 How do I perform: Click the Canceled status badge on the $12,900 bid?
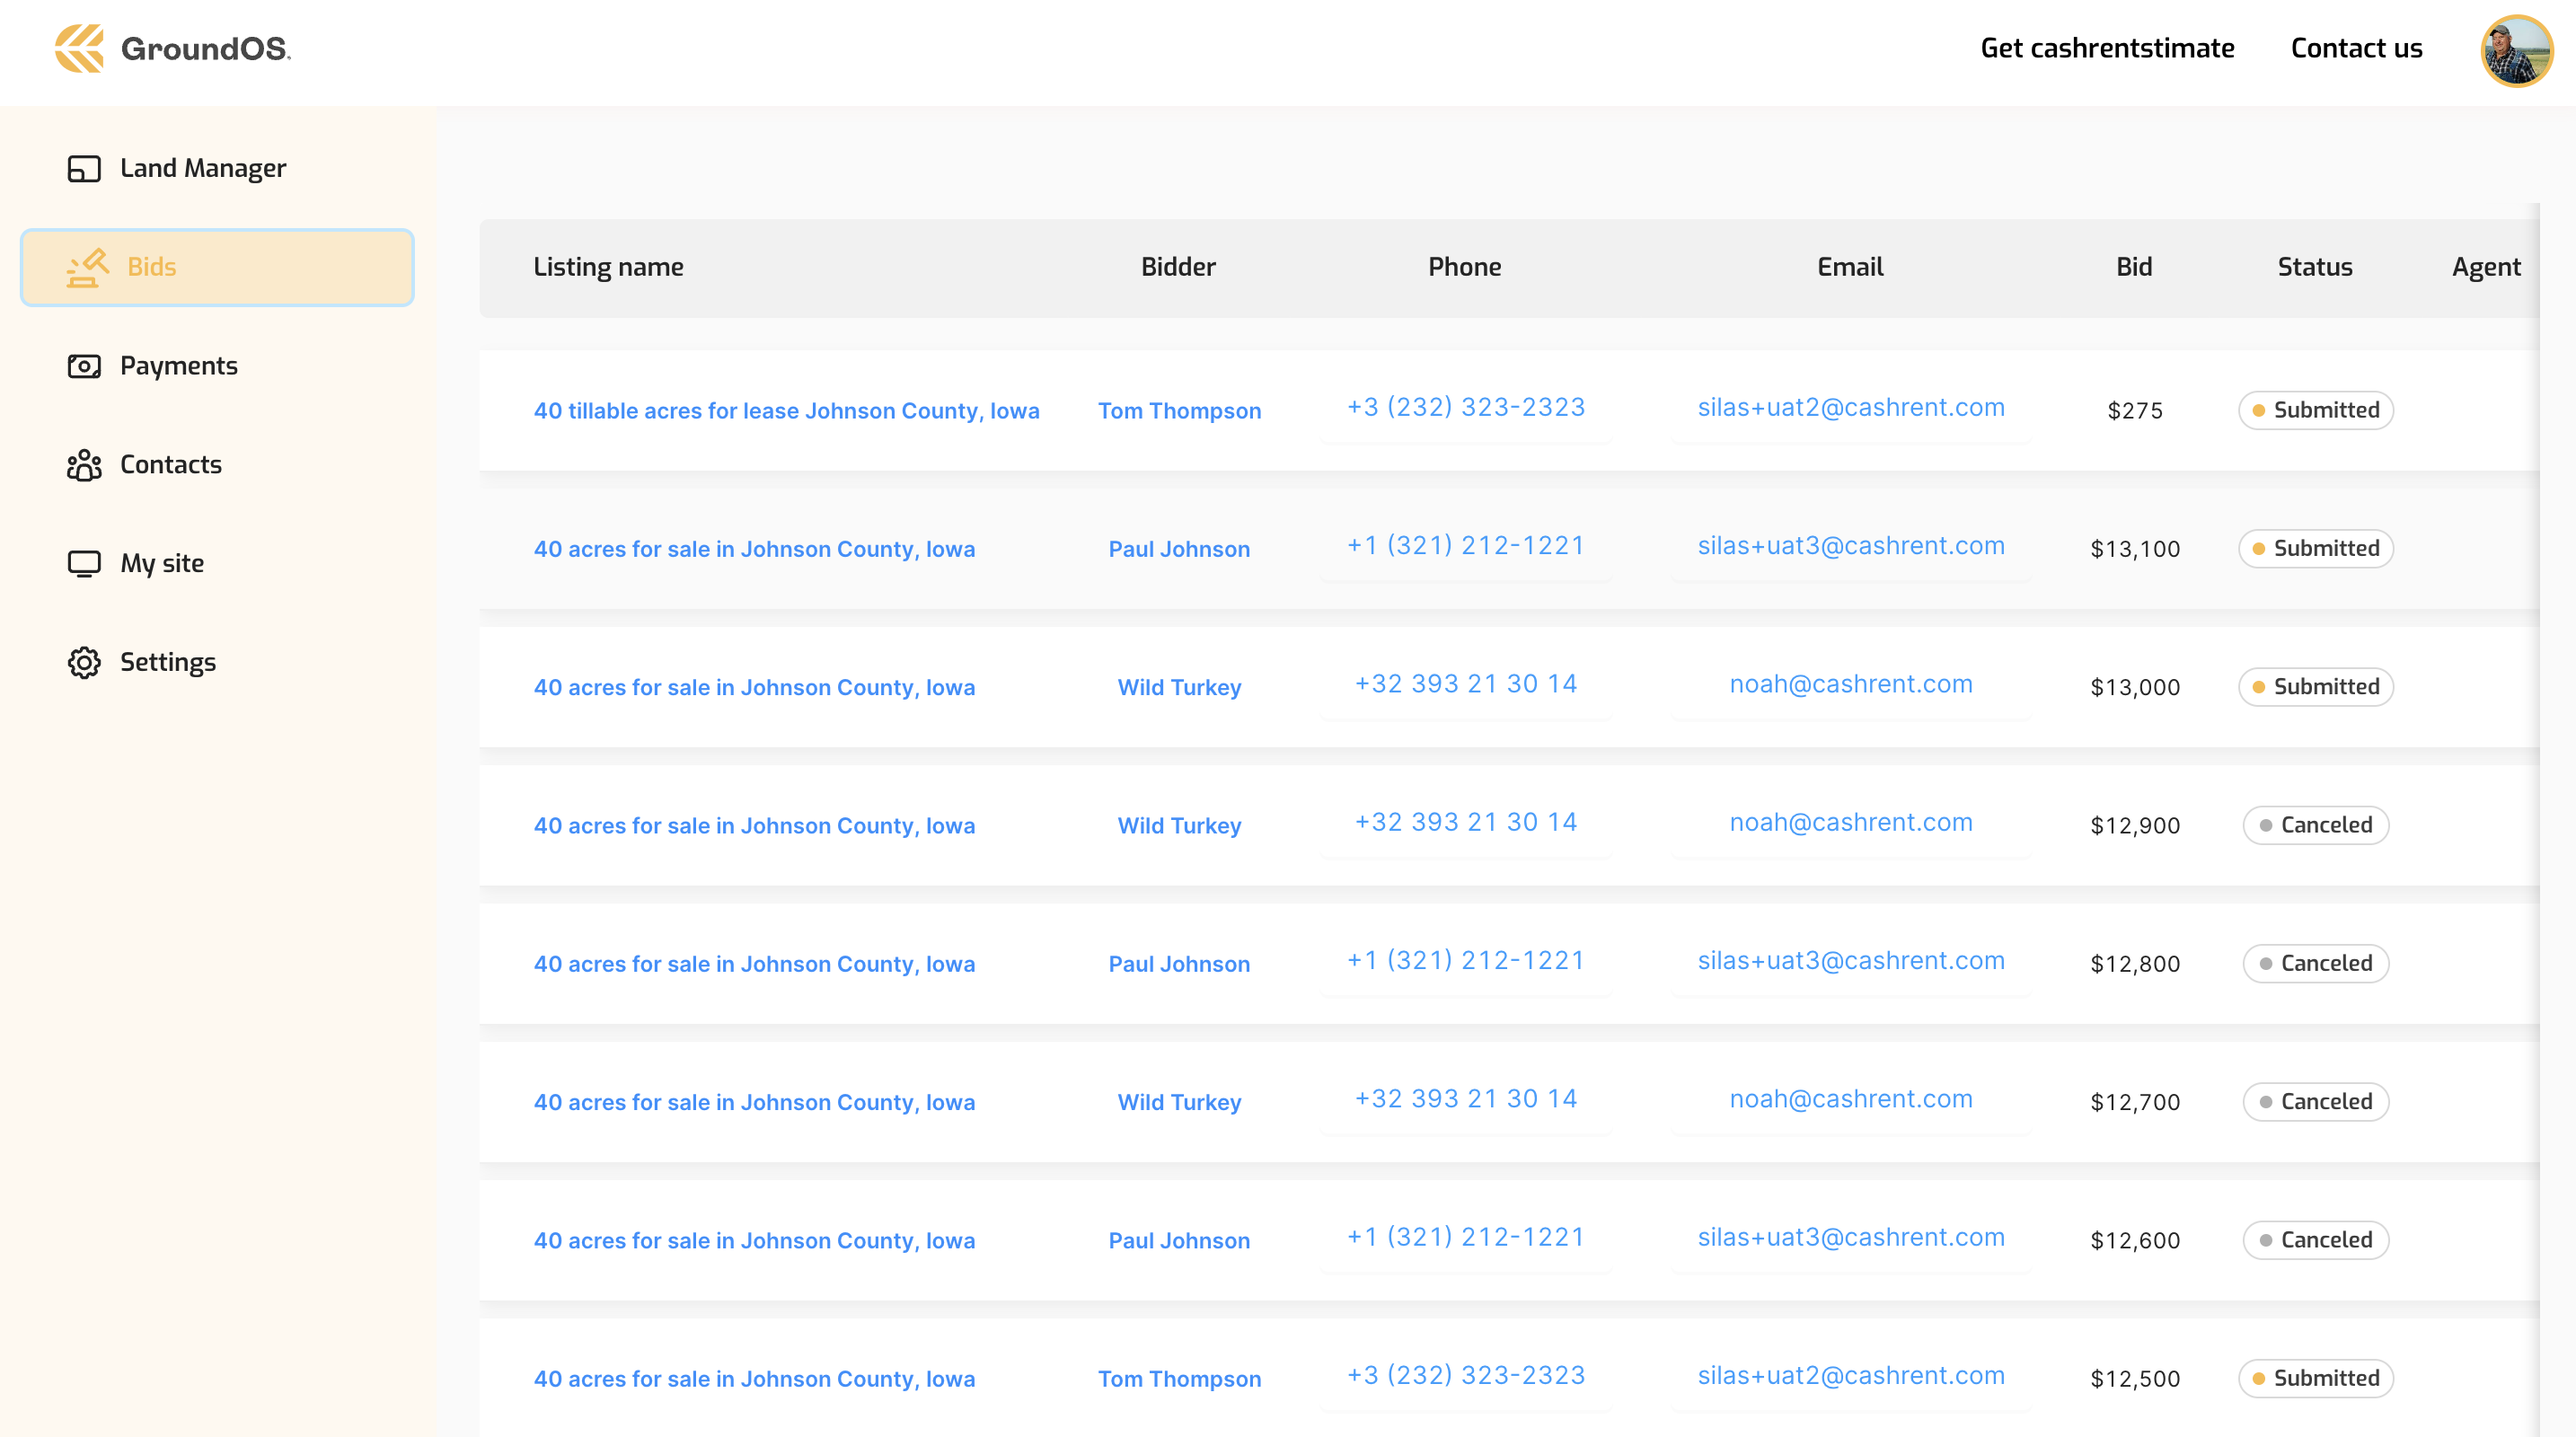tap(2315, 825)
